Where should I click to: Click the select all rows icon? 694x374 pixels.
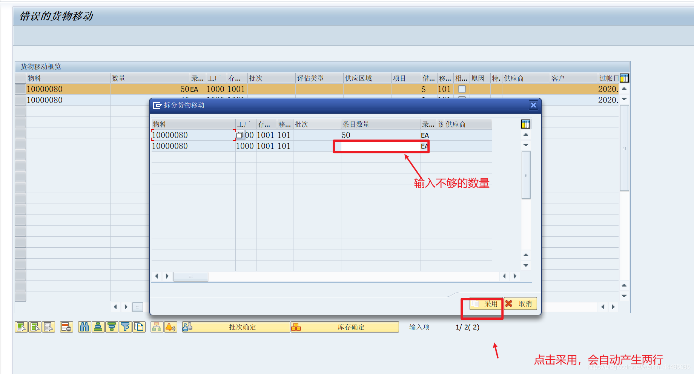pos(21,327)
